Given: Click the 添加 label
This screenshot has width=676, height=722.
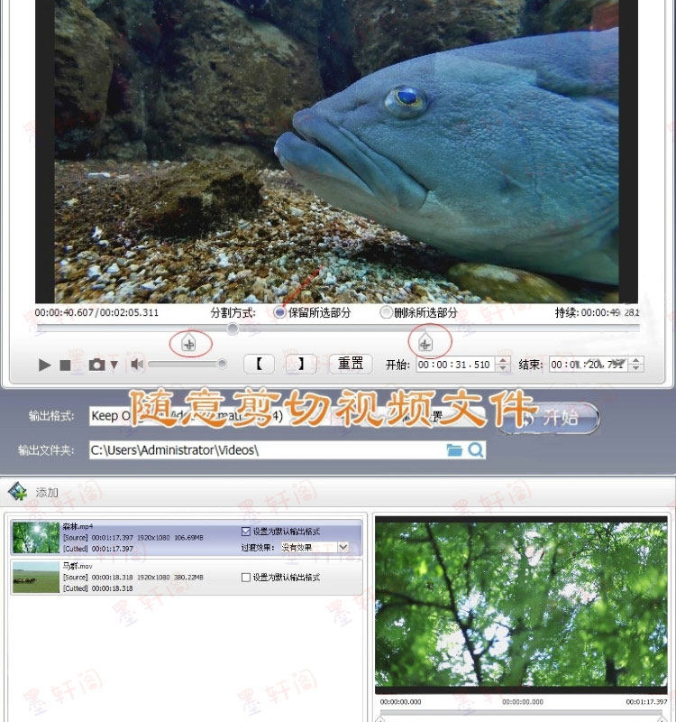Looking at the screenshot, I should point(47,493).
